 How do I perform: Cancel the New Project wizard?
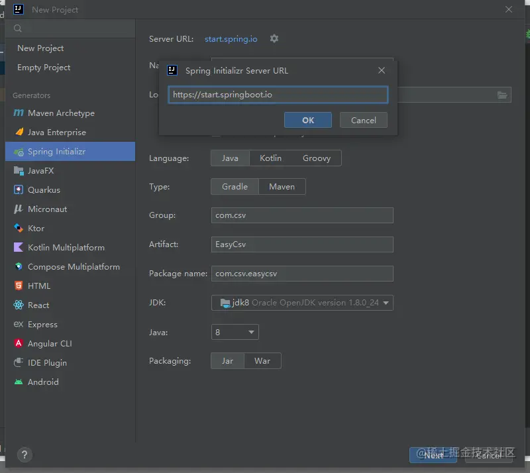pyautogui.click(x=489, y=455)
